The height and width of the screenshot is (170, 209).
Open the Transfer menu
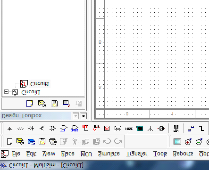click(137, 154)
